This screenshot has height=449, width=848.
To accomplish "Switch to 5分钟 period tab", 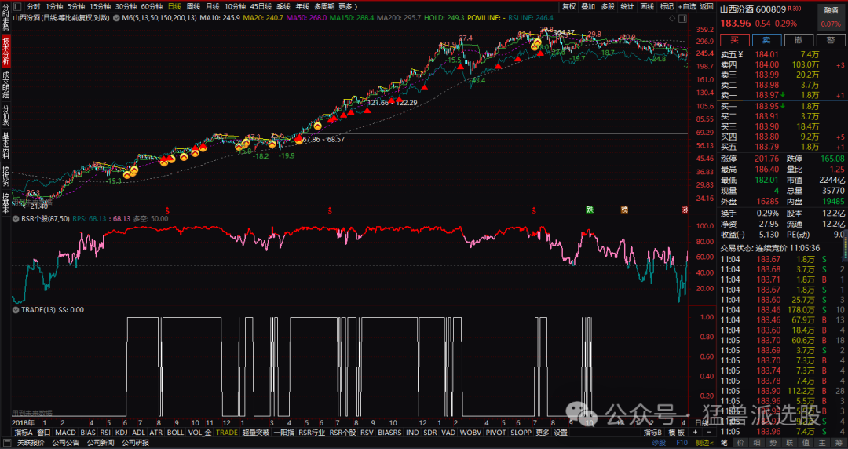I will pos(76,6).
